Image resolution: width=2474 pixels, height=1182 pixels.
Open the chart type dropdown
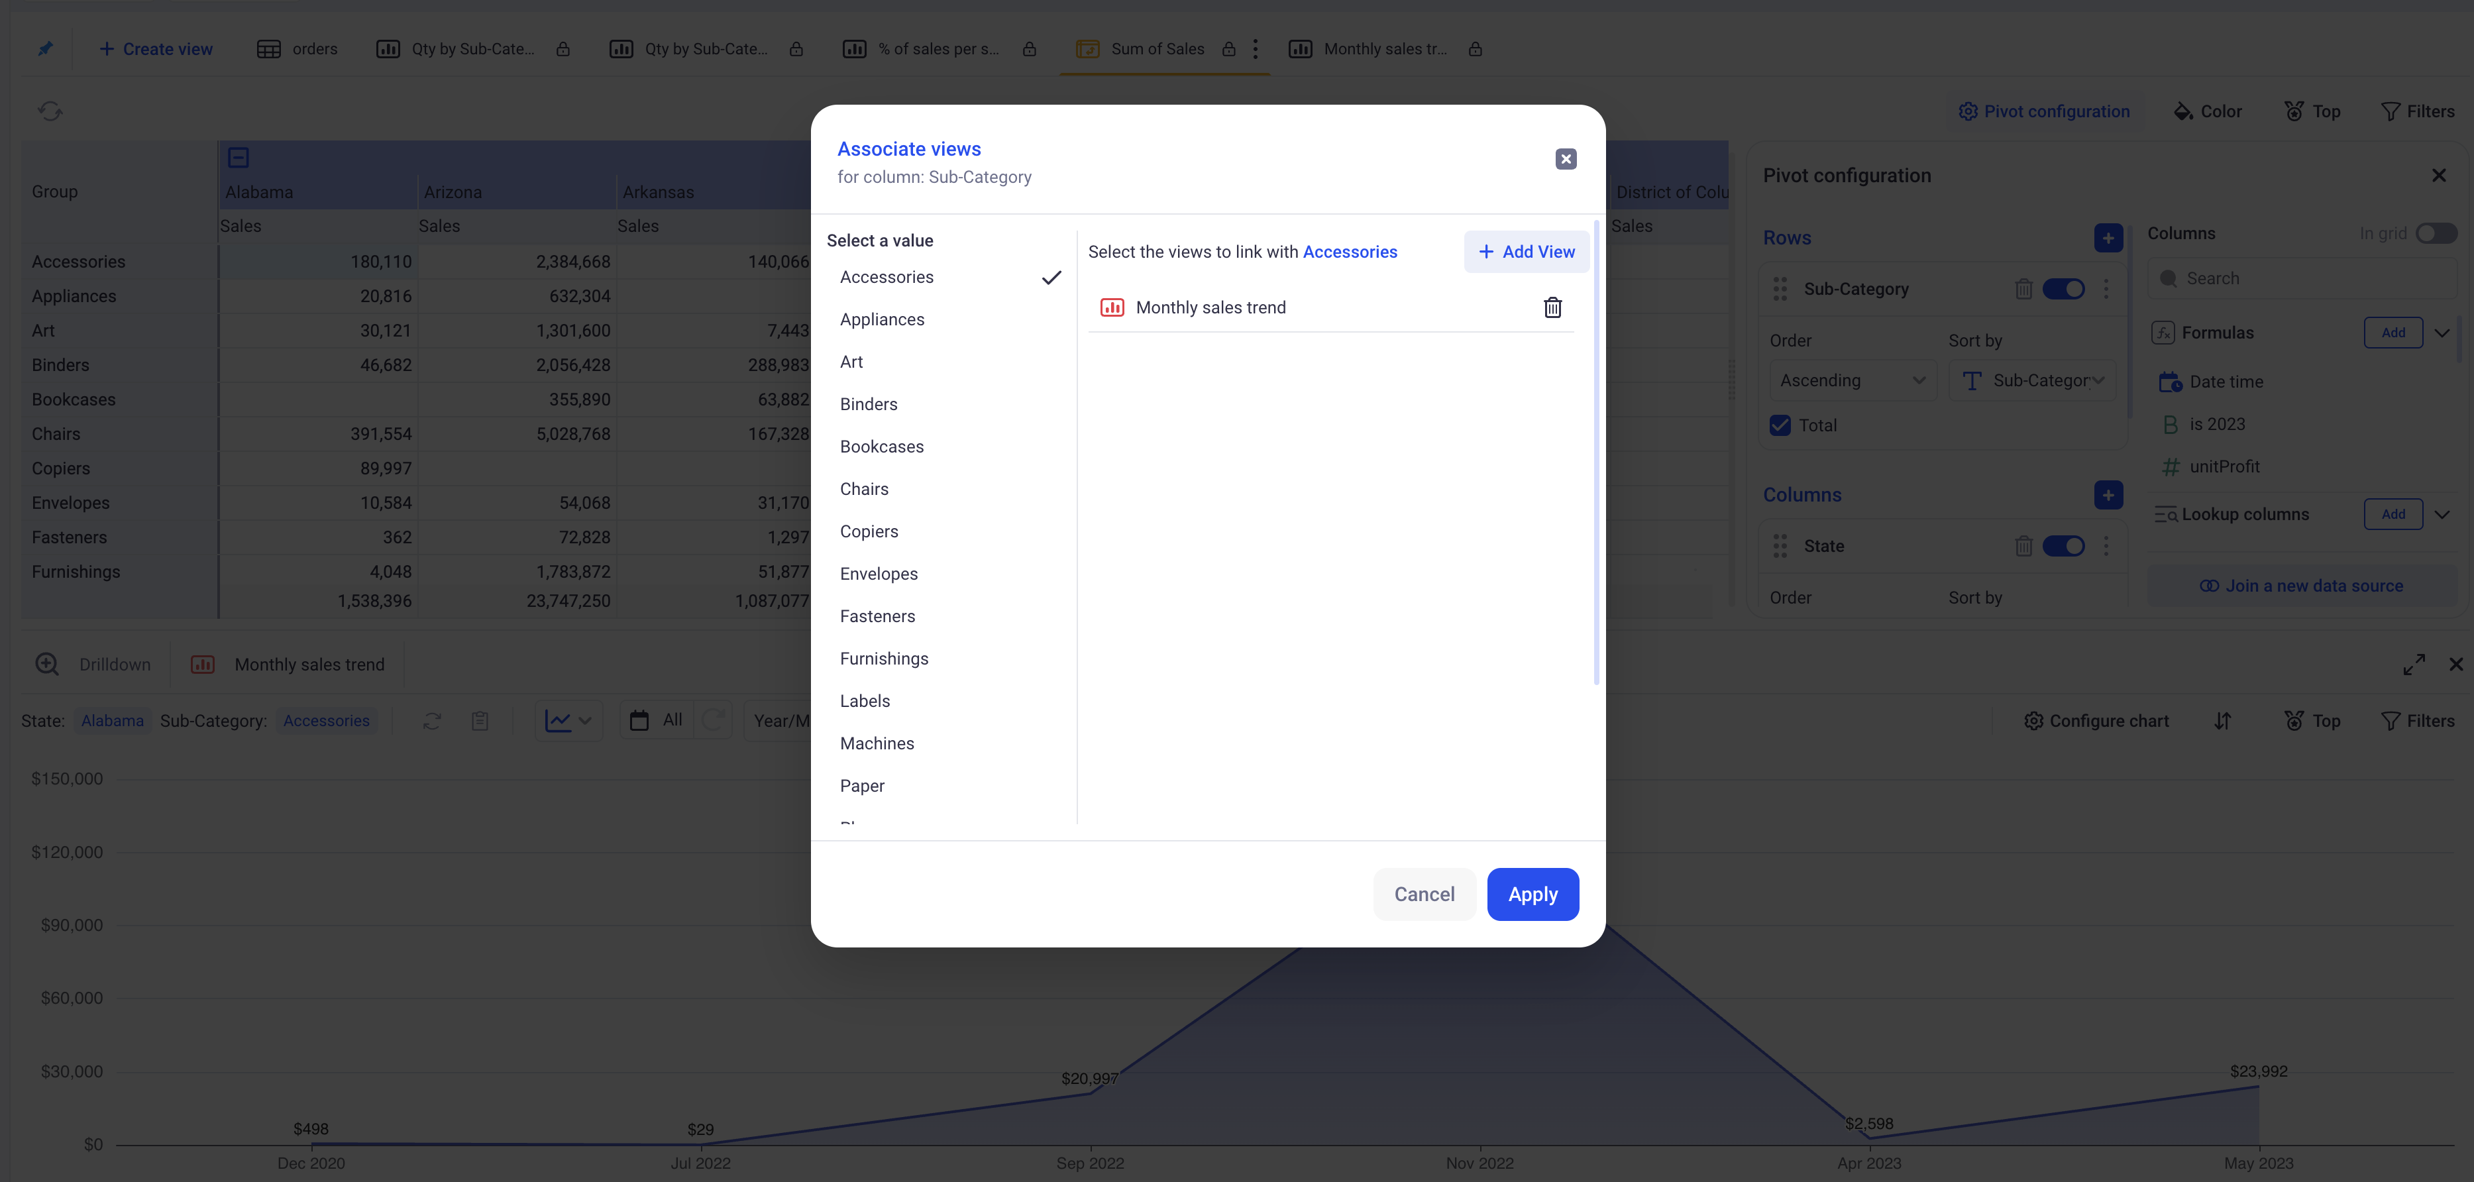tap(568, 721)
